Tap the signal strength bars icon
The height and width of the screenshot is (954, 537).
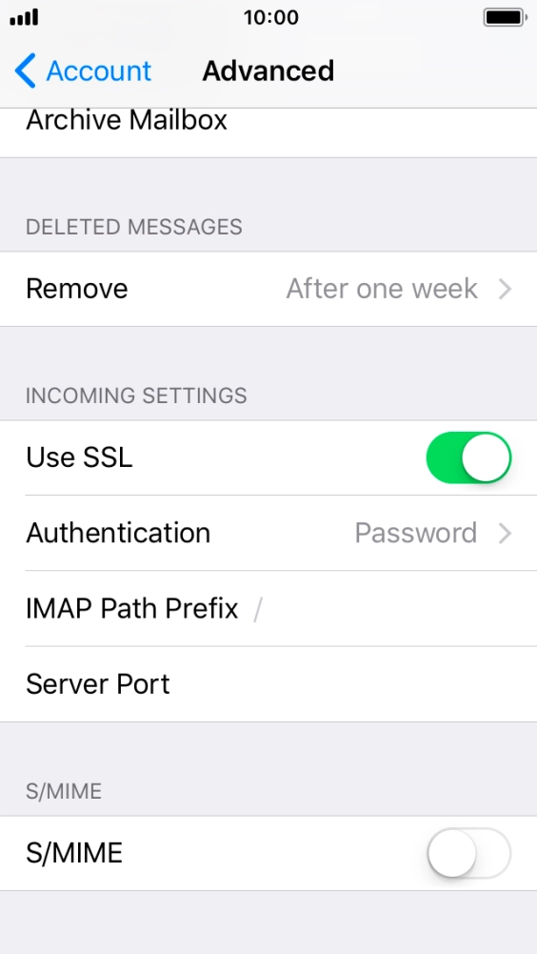tap(25, 17)
